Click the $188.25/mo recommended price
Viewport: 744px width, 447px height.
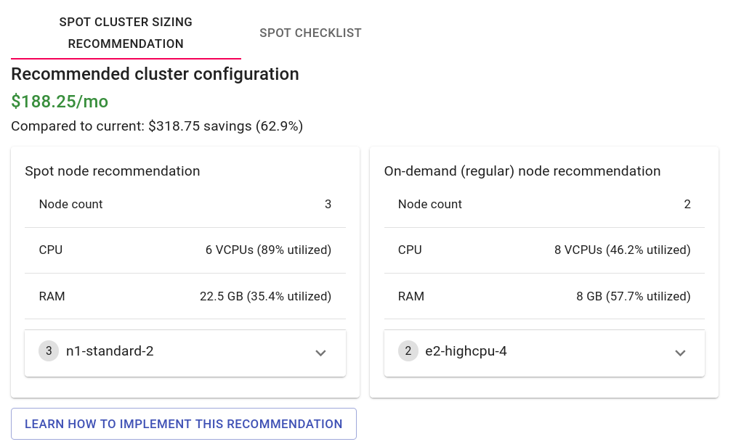tap(60, 102)
